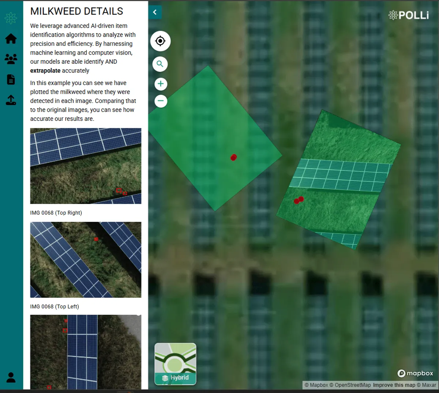Open the map search tool

pos(160,64)
